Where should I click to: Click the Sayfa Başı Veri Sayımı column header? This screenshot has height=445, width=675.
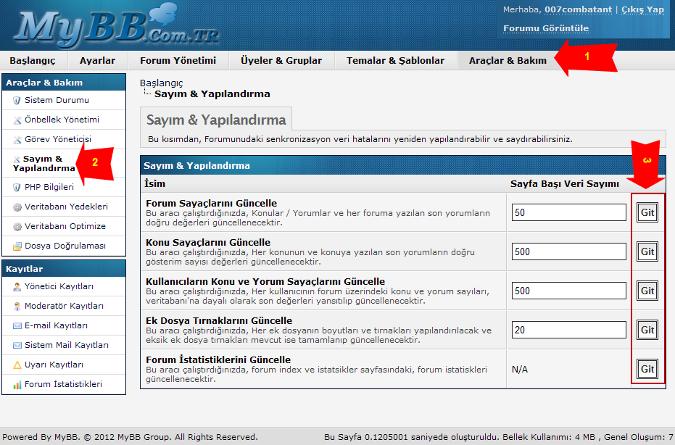[564, 184]
